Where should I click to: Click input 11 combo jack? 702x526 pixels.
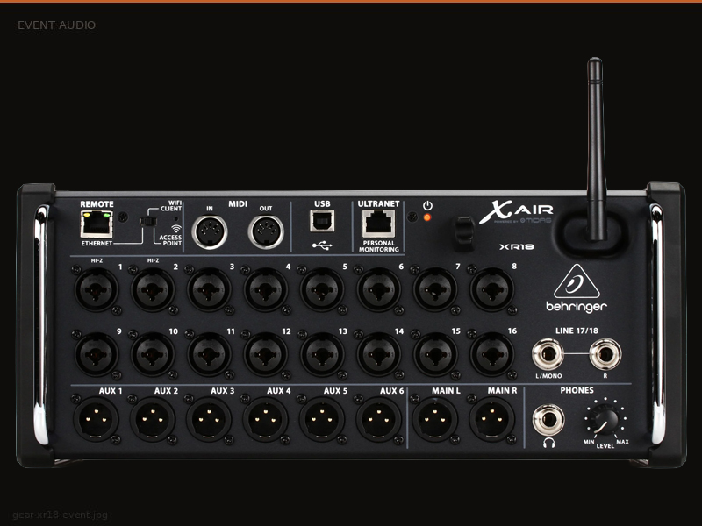pos(209,354)
